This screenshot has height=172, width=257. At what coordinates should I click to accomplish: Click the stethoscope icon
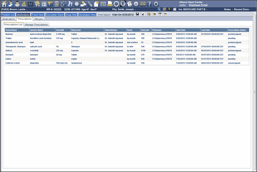[x=63, y=4]
